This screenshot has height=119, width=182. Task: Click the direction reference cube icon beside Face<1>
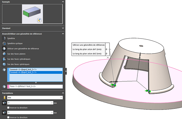[4, 87]
